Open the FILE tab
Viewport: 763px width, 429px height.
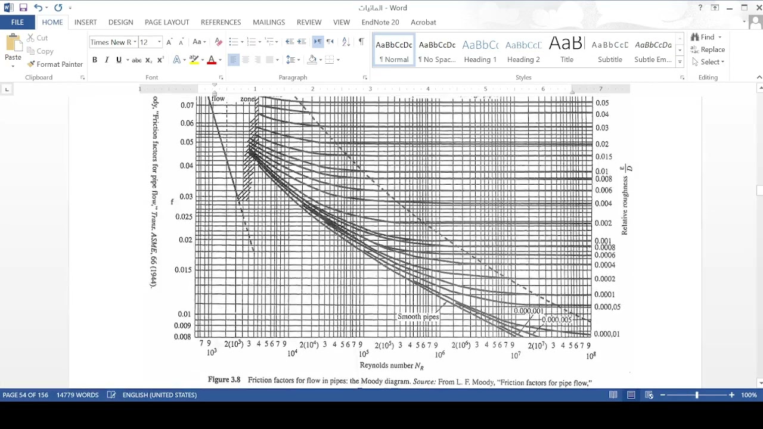17,22
